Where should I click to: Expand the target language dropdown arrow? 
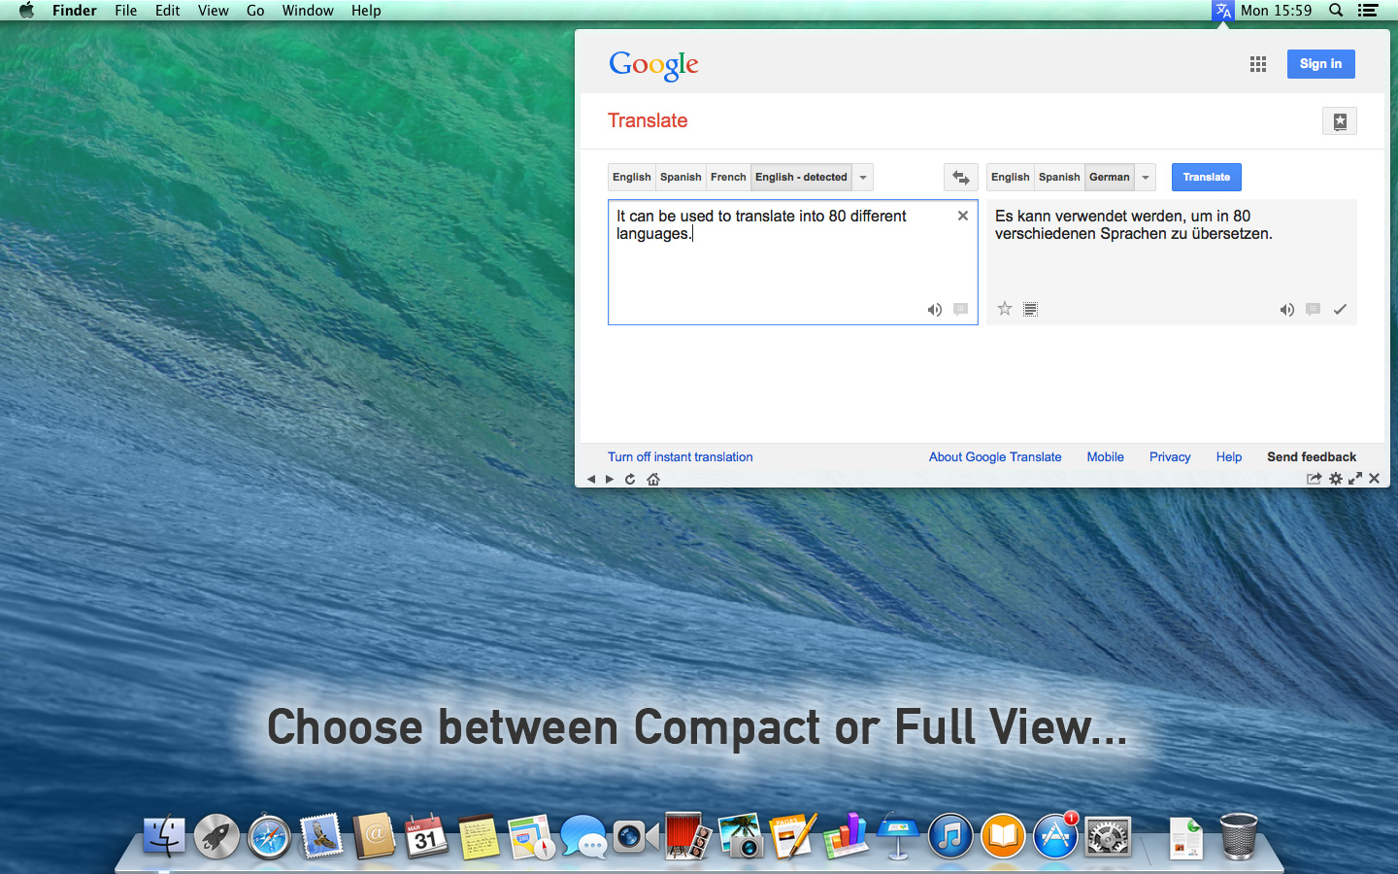1146,177
